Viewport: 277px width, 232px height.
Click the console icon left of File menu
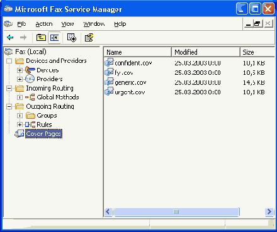pos(8,24)
